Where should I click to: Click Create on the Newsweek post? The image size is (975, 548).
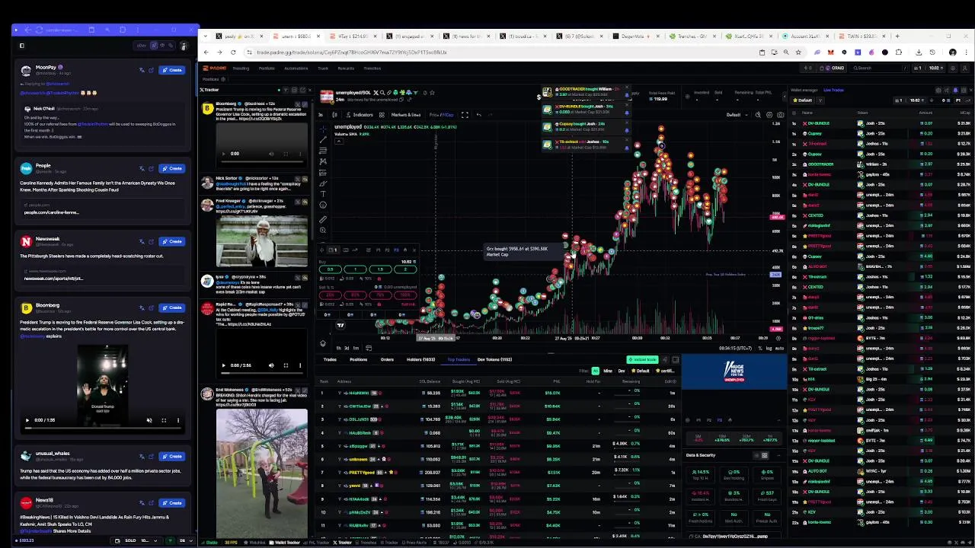[x=172, y=241]
